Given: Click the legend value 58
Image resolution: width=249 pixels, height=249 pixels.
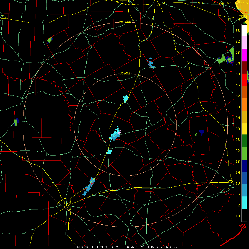Looking at the screenshot, I should point(238,52).
